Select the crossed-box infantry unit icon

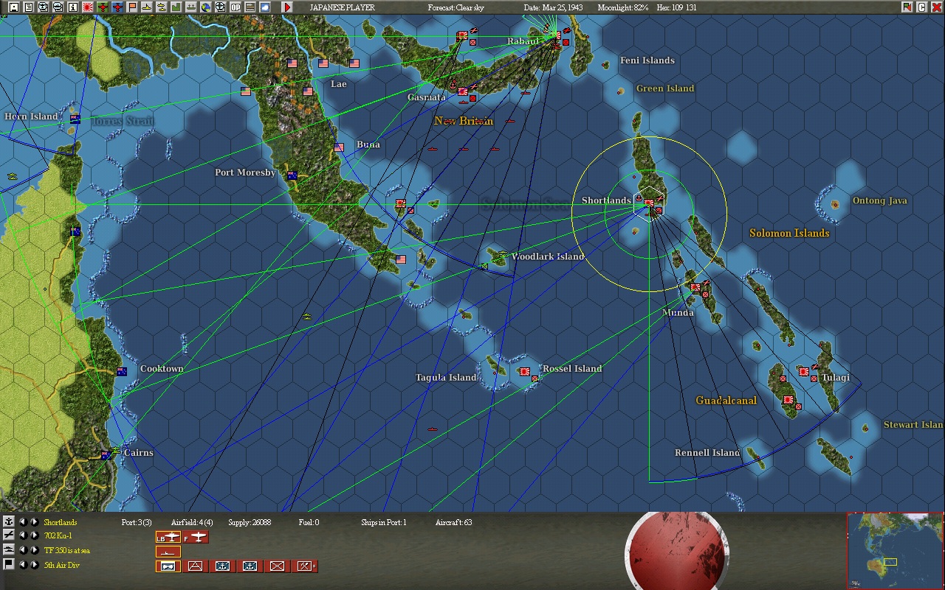(277, 566)
